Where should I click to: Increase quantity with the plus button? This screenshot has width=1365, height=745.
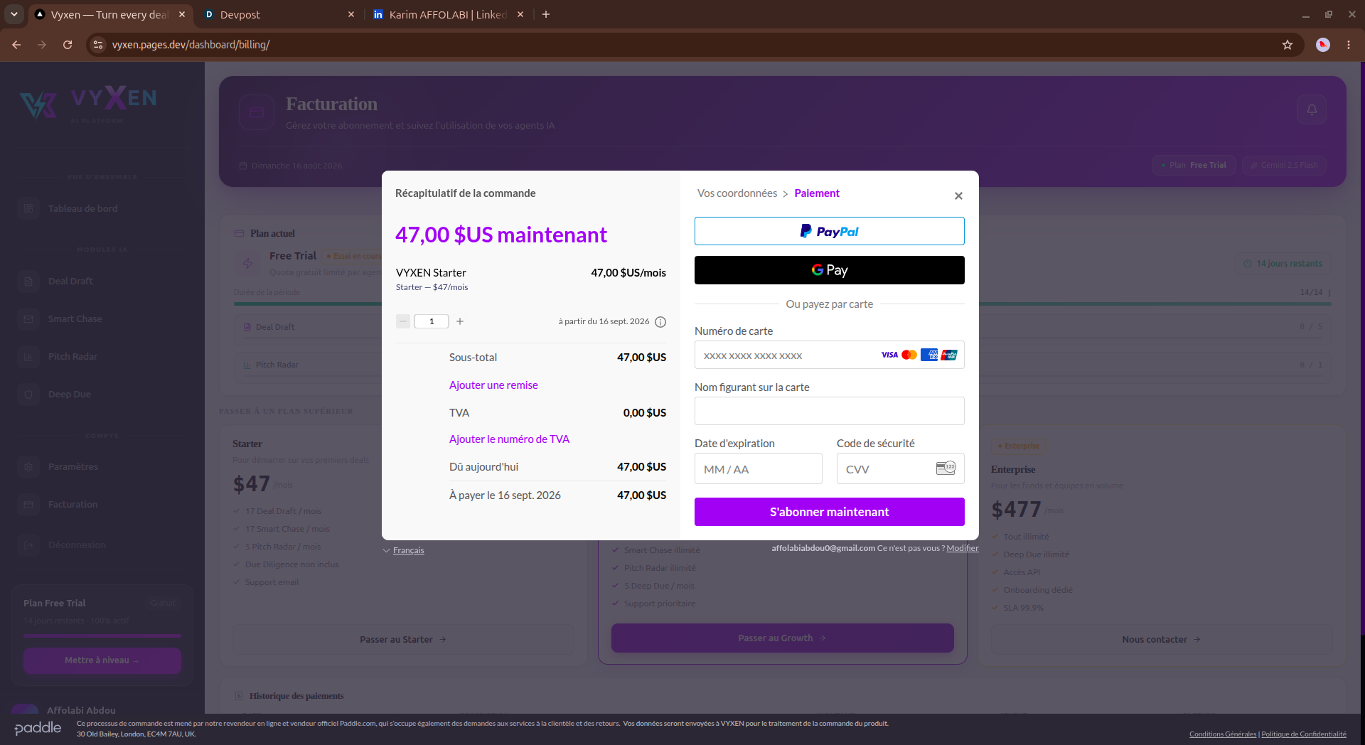pos(460,321)
